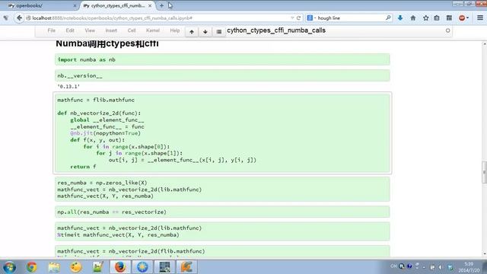Open the Firefox downloads arrow

click(x=400, y=18)
